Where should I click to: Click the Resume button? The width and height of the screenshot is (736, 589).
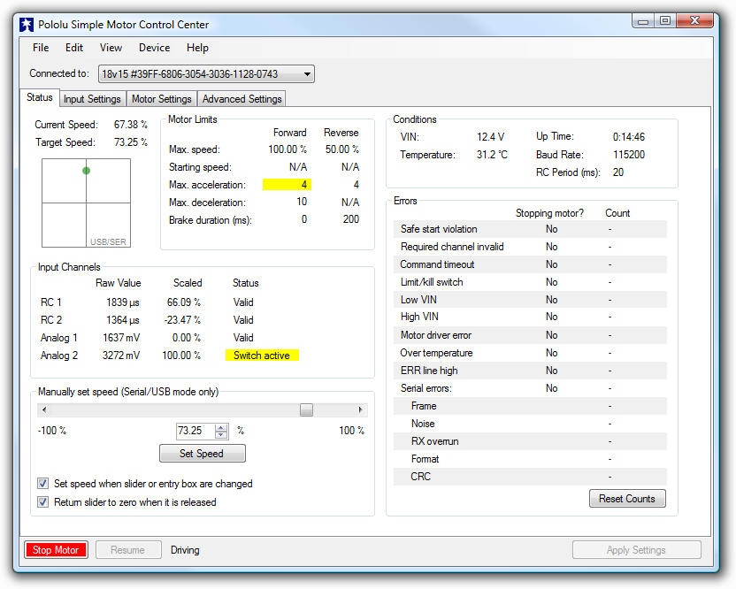[128, 550]
